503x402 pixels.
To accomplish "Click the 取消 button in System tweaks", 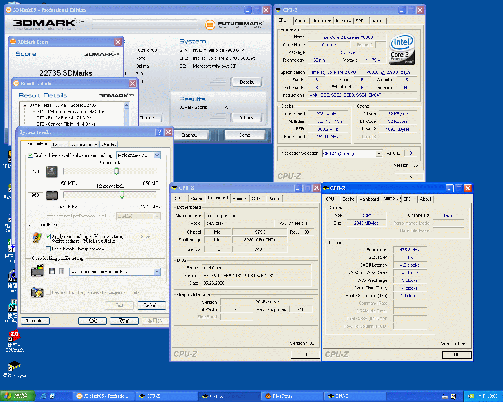I will pos(124,321).
